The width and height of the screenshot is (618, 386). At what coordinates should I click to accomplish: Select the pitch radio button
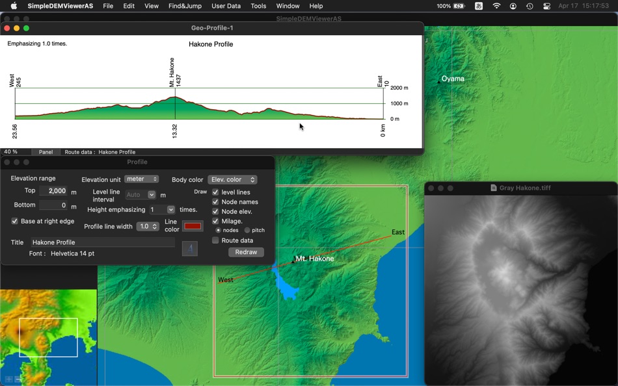pyautogui.click(x=247, y=230)
